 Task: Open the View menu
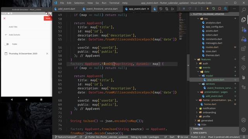pyautogui.click(x=90, y=3)
